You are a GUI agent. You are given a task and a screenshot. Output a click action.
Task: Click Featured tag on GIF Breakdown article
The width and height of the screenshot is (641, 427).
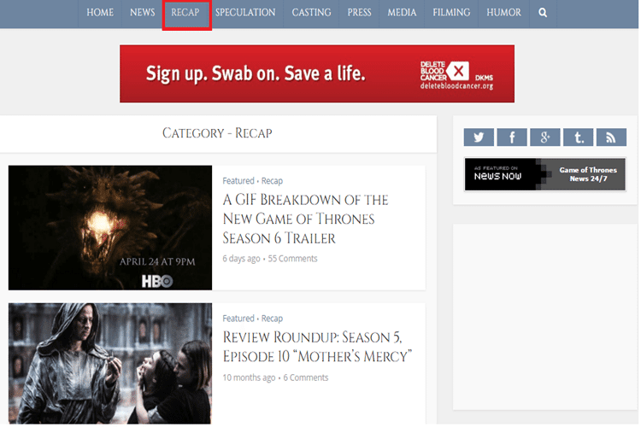[238, 180]
